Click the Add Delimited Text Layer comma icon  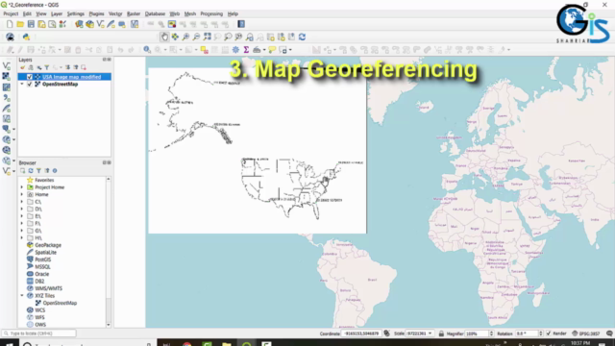click(7, 98)
